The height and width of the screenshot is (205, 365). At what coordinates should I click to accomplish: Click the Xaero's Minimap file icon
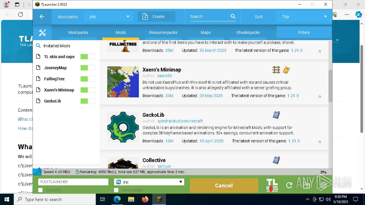(38, 90)
